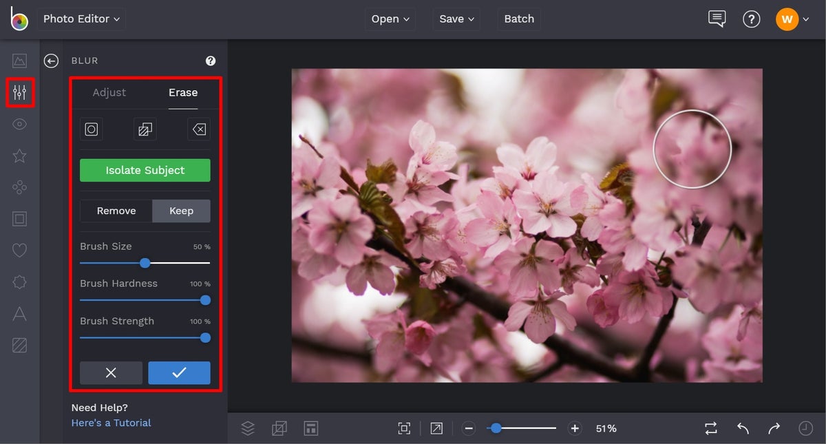Click the 51% zoom percentage text
The height and width of the screenshot is (444, 826).
coord(606,428)
